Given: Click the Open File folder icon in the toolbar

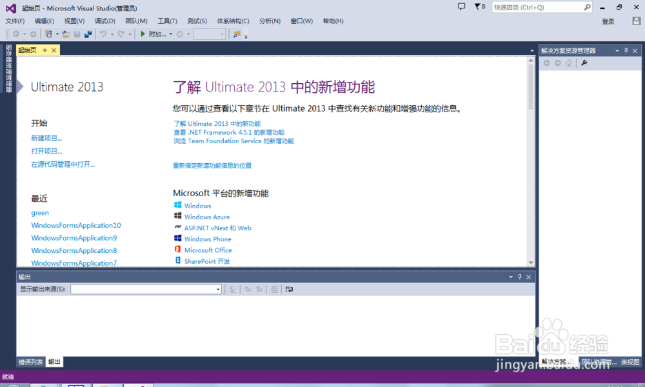Looking at the screenshot, I should (66, 34).
